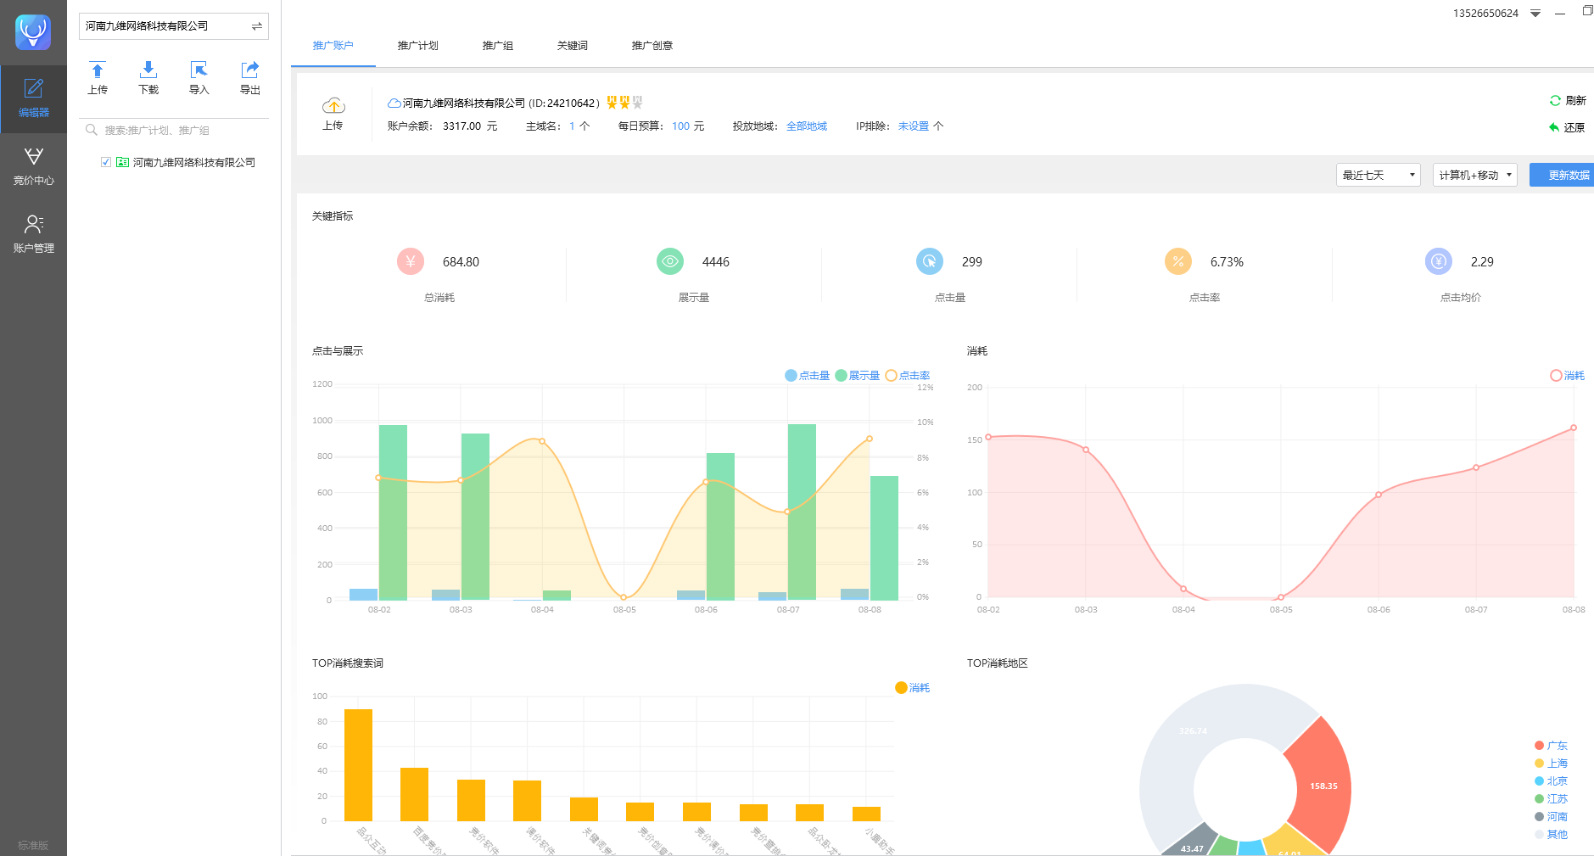Click the 主域名 count link 1

click(x=572, y=126)
